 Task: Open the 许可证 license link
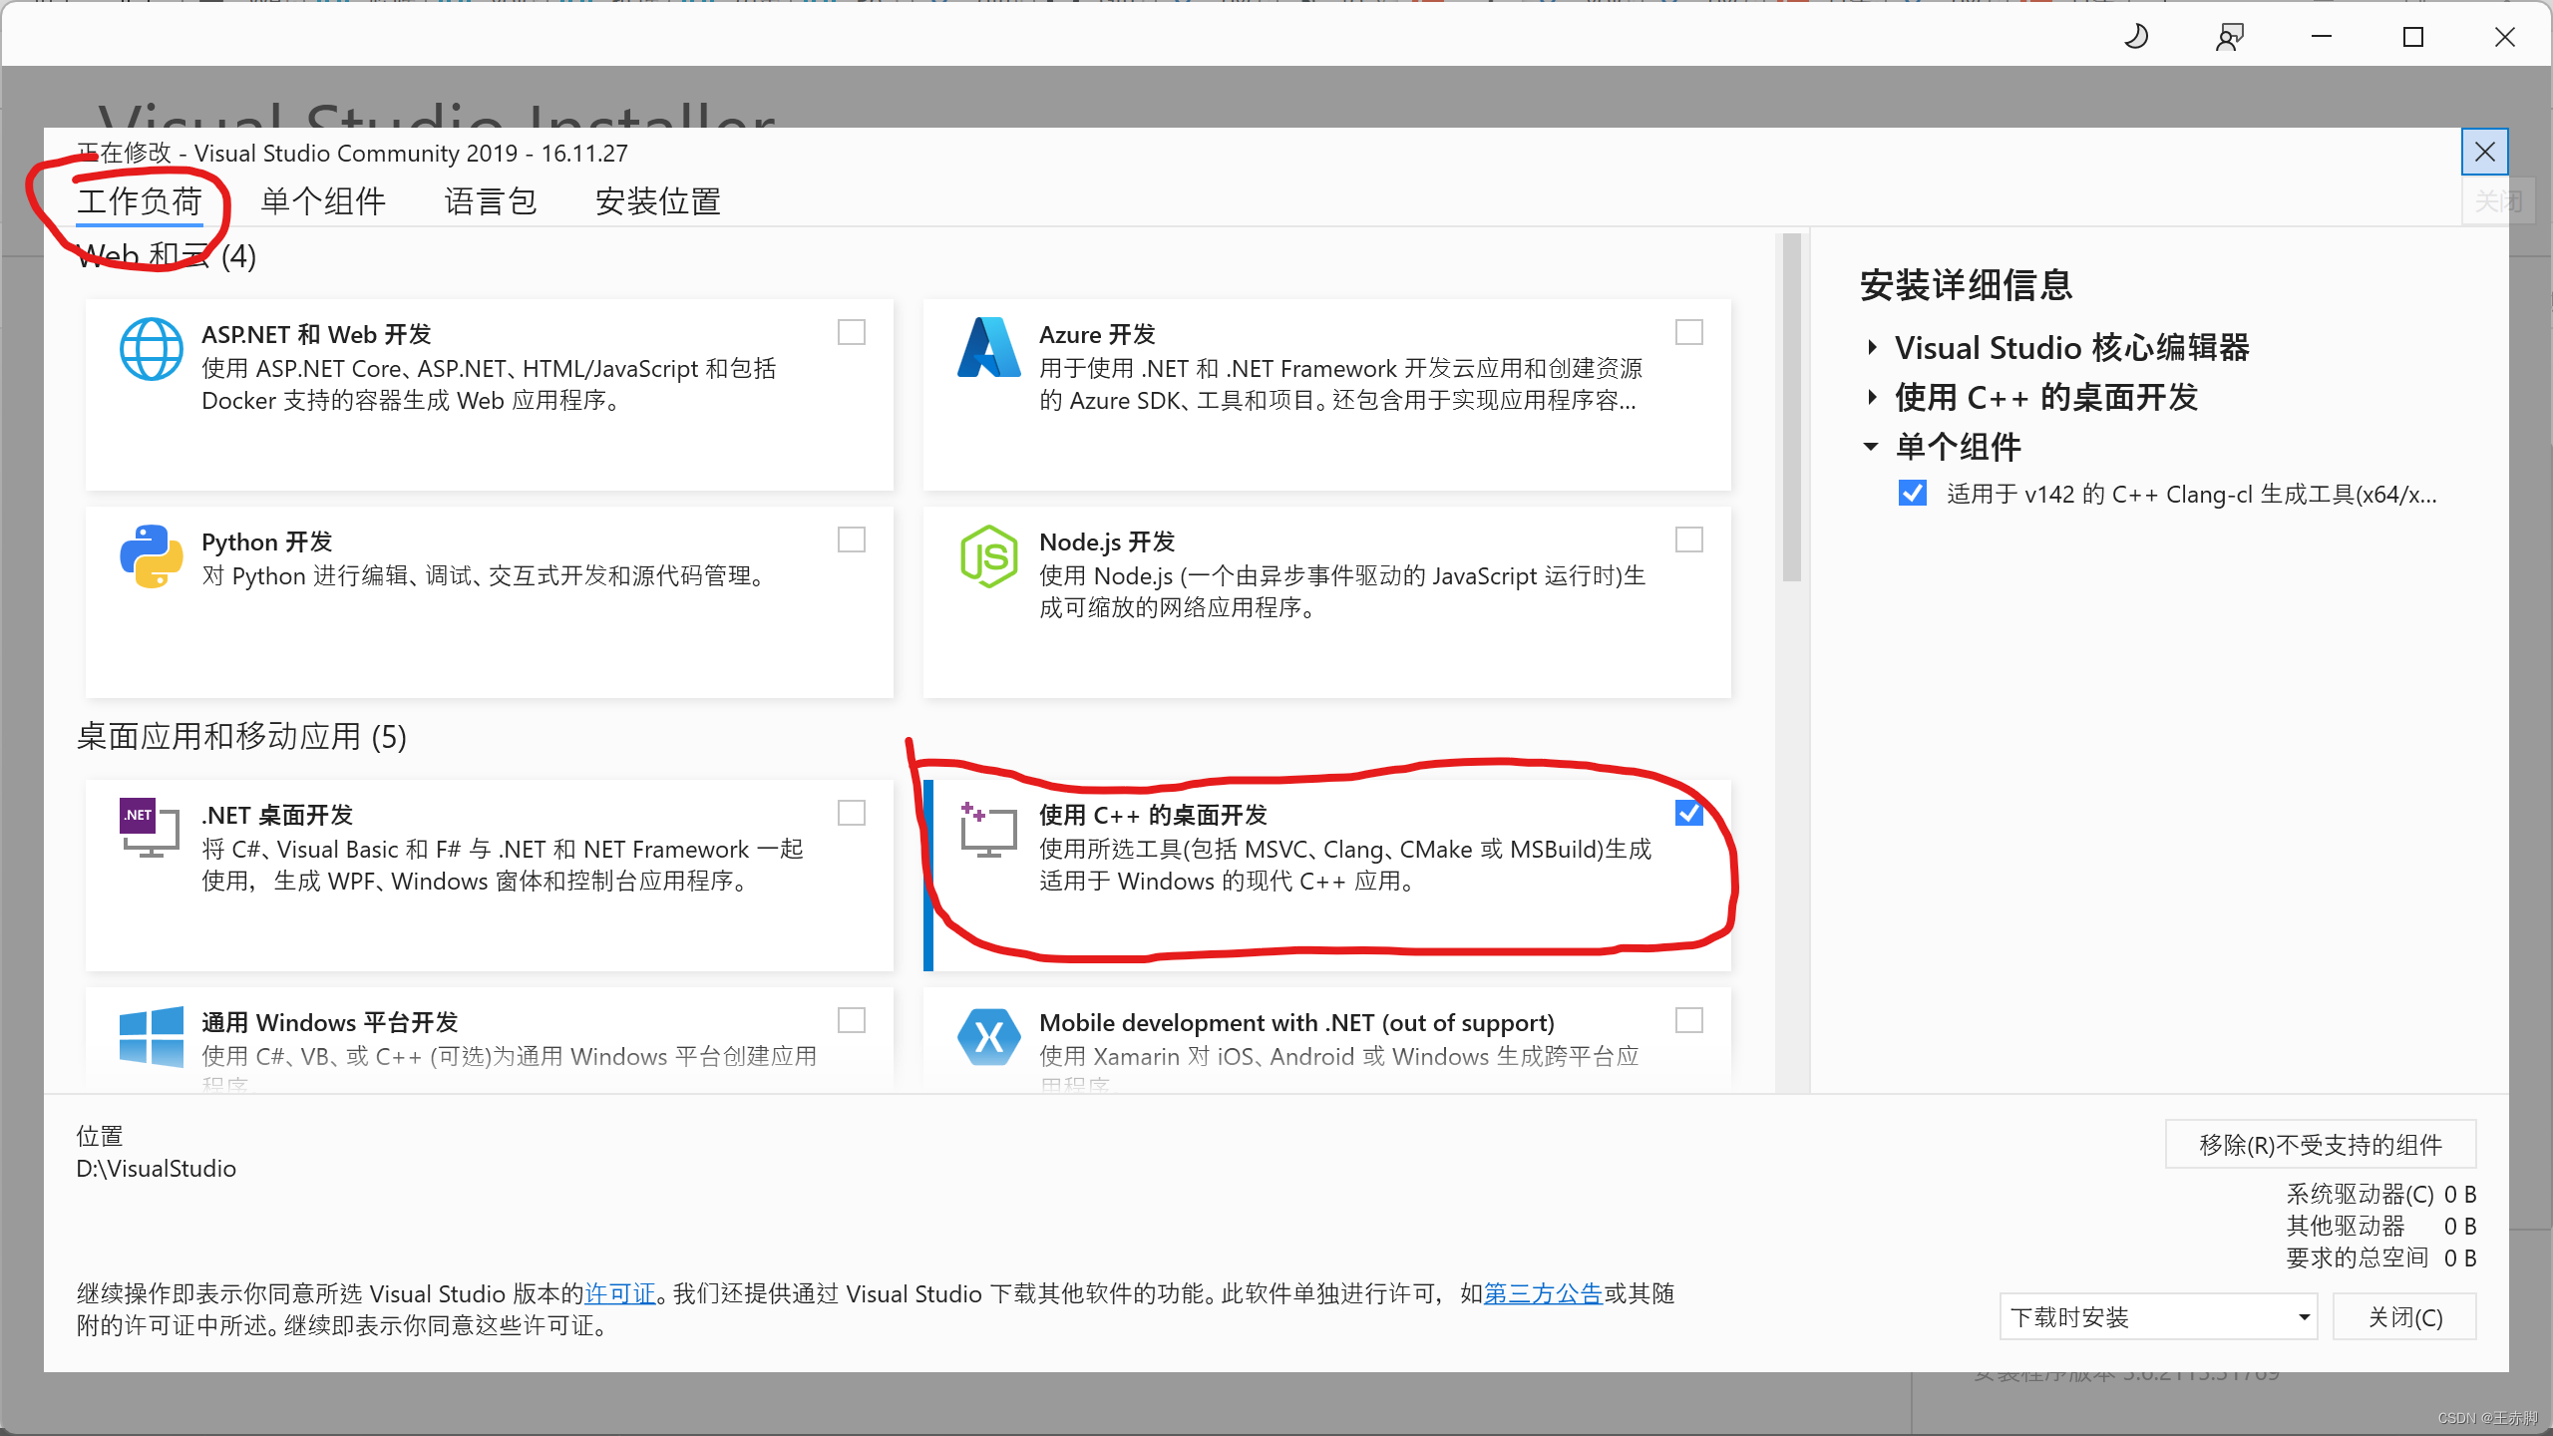(x=620, y=1293)
